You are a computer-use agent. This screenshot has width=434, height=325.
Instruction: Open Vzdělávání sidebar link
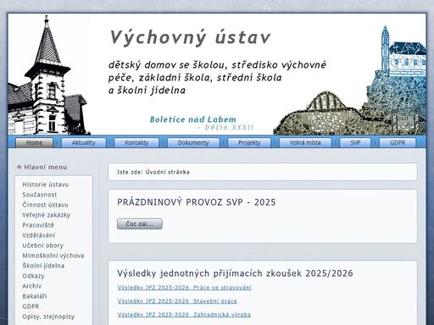[x=39, y=235]
